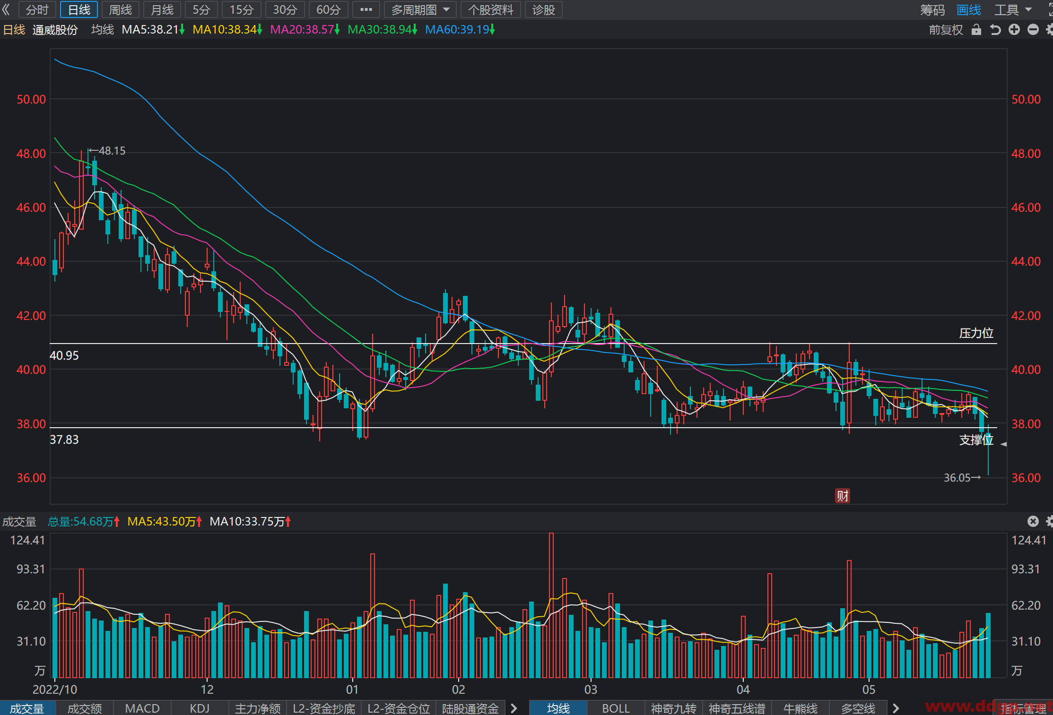Toggle the 画线 drawing mode
Screen dimensions: 1053x715
[969, 9]
